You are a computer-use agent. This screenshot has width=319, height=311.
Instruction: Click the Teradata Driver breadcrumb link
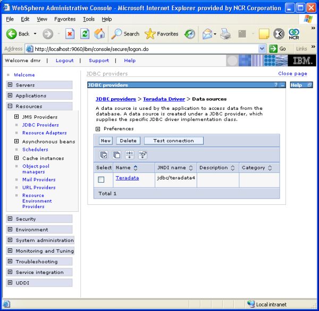tap(164, 99)
